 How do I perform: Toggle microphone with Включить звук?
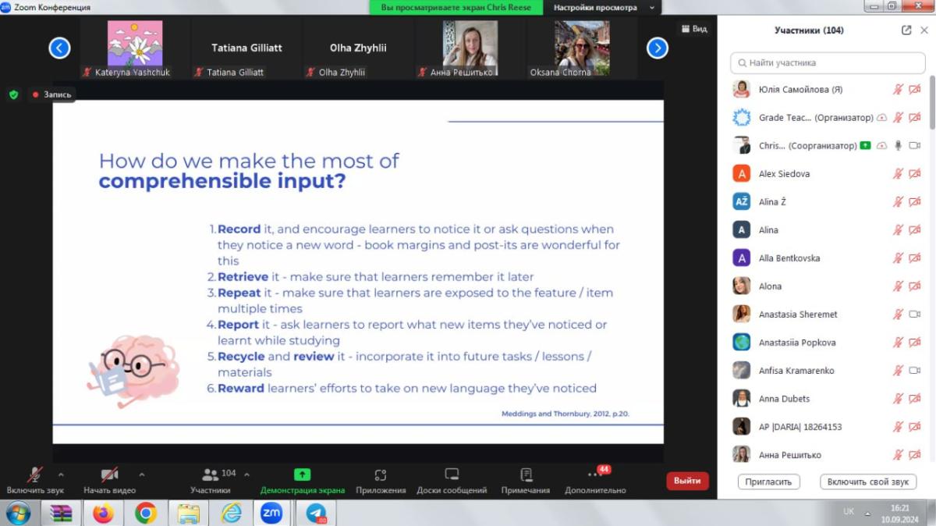click(x=35, y=474)
